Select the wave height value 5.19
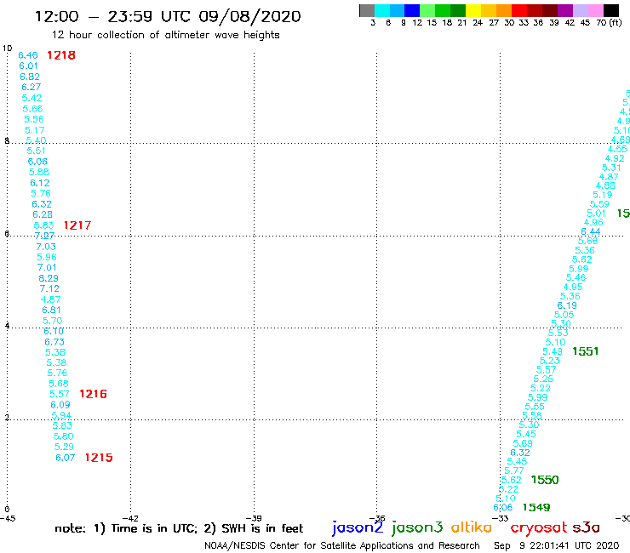 click(x=603, y=195)
